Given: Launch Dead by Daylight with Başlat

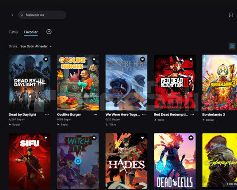Looking at the screenshot, I should (x=14, y=124).
